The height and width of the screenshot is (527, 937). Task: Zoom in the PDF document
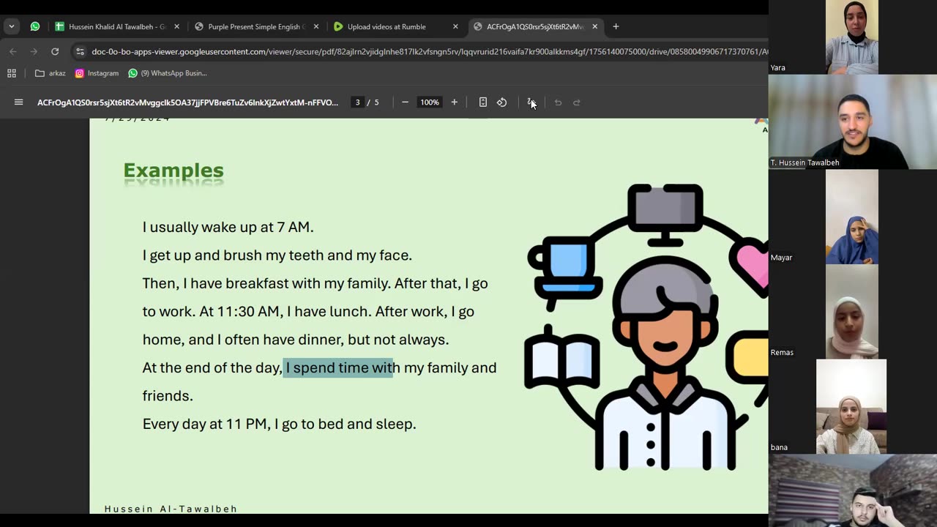click(455, 102)
